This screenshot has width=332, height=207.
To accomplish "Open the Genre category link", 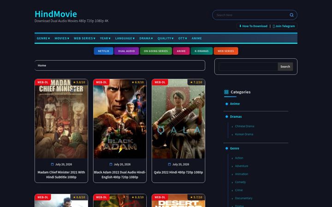I will point(235,149).
